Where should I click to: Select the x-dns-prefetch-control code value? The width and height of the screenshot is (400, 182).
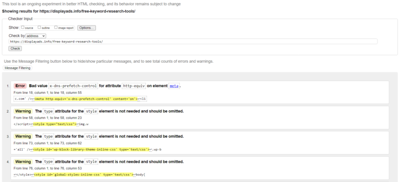(x=73, y=86)
